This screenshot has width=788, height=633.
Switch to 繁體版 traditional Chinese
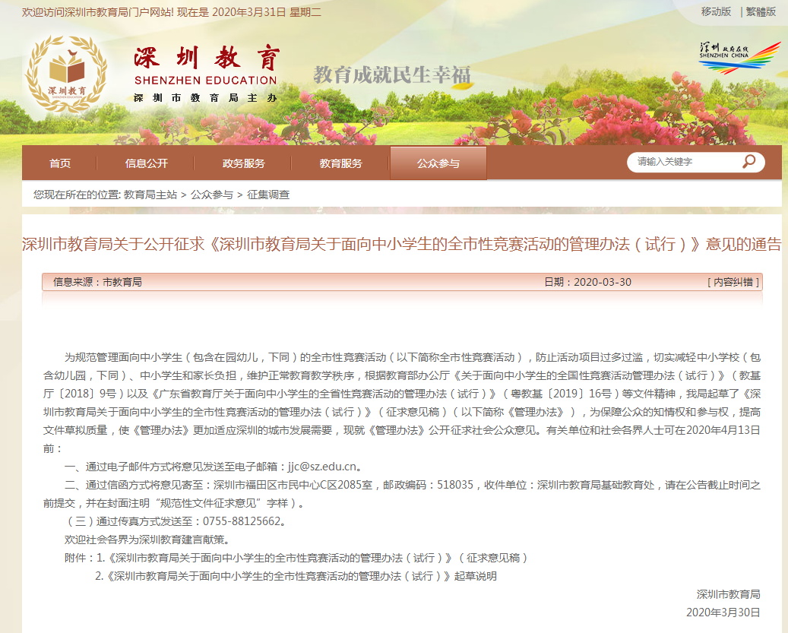[x=761, y=11]
